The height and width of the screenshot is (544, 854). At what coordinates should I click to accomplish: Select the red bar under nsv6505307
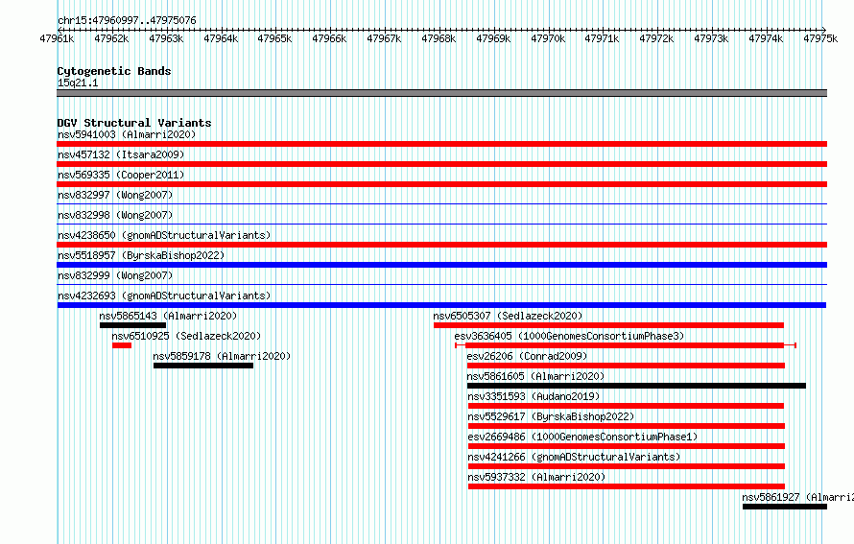[x=609, y=325]
